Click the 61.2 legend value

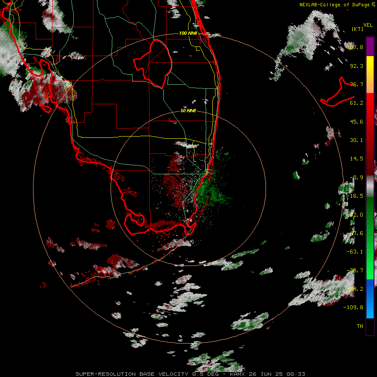356,103
